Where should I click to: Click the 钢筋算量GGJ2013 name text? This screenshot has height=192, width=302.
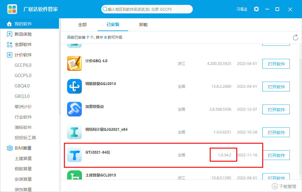[101, 84]
